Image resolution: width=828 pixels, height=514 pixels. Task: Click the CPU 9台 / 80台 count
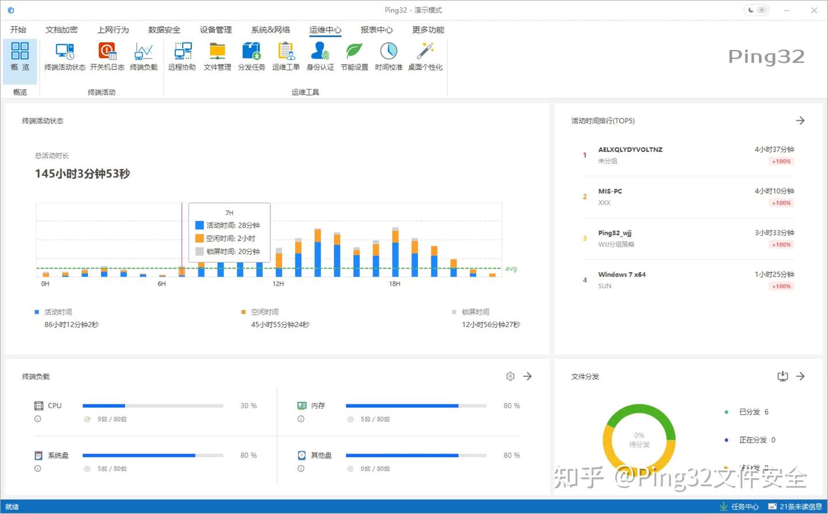pyautogui.click(x=112, y=419)
